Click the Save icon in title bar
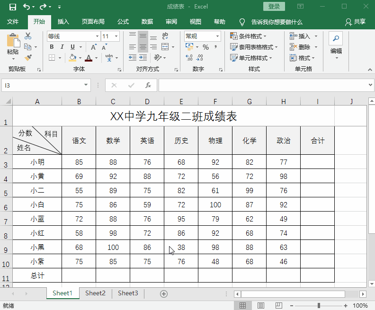Screen dimensions: 375x310 point(12,7)
